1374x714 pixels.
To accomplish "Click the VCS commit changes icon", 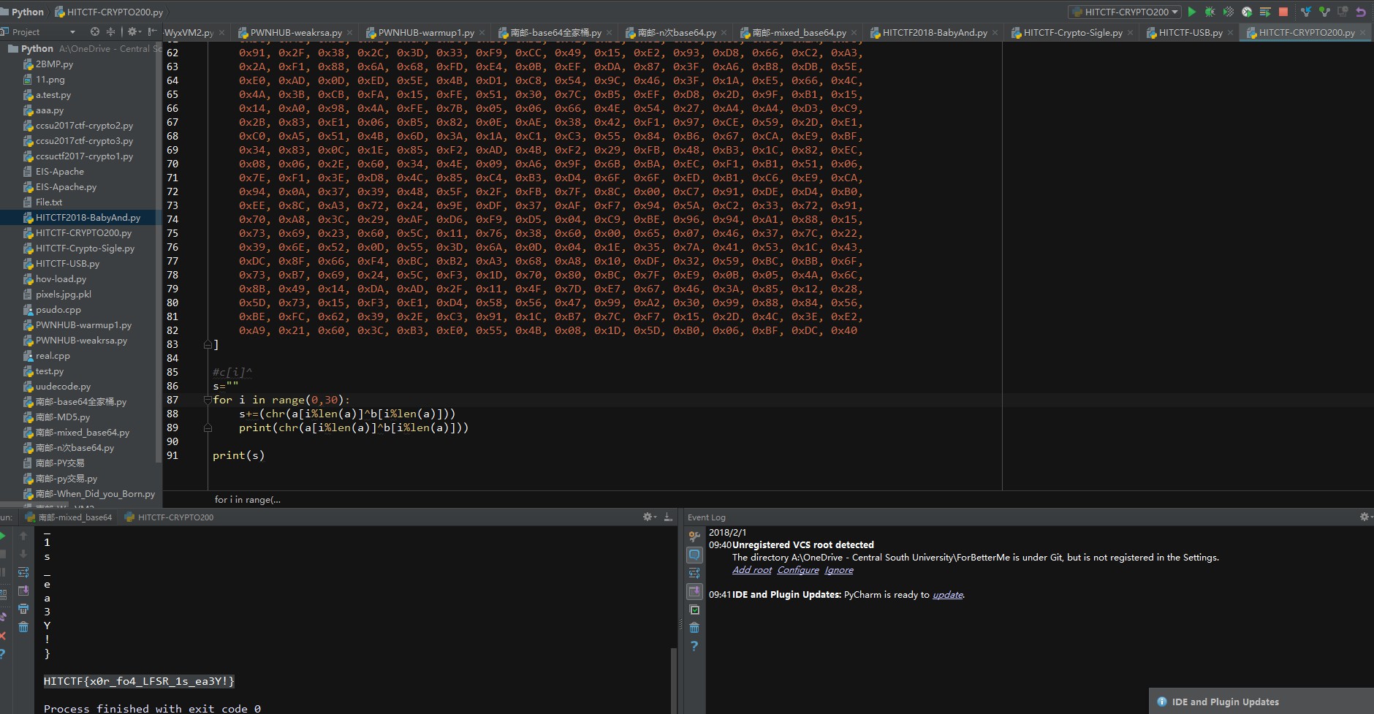I will click(1324, 12).
